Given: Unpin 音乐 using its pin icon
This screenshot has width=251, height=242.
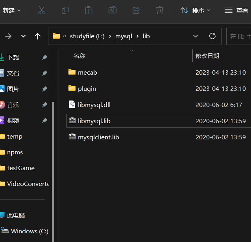Looking at the screenshot, I should pyautogui.click(x=45, y=105).
